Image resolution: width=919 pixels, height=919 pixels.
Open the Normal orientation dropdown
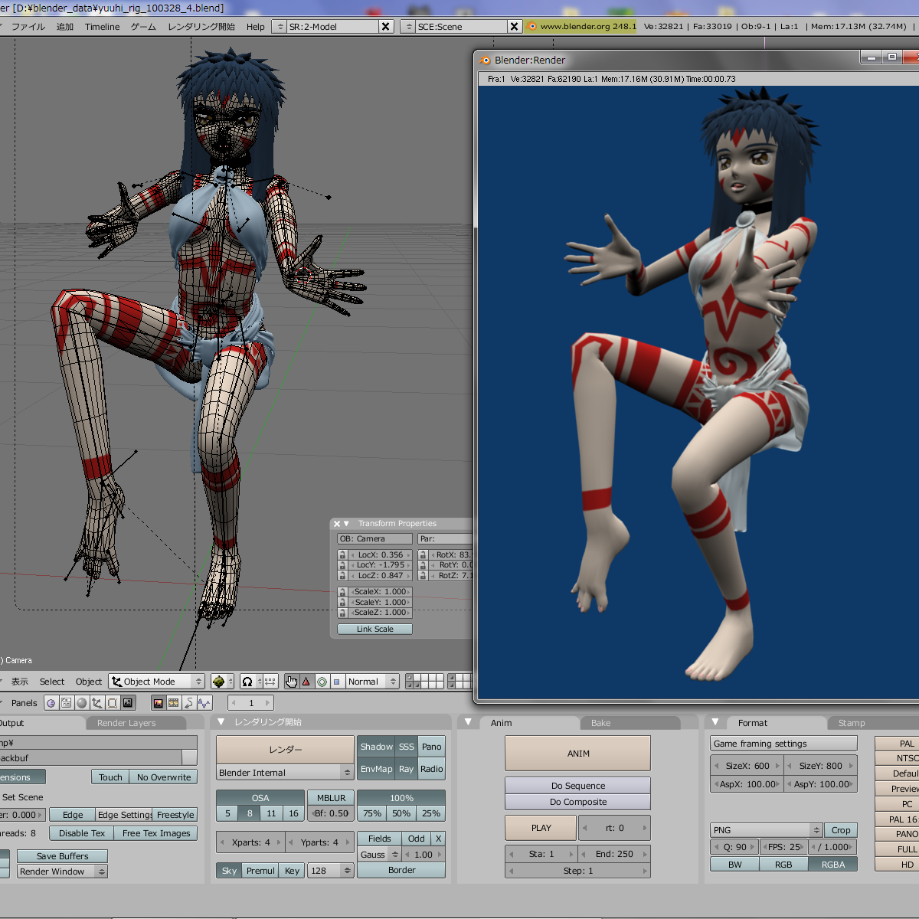click(372, 682)
